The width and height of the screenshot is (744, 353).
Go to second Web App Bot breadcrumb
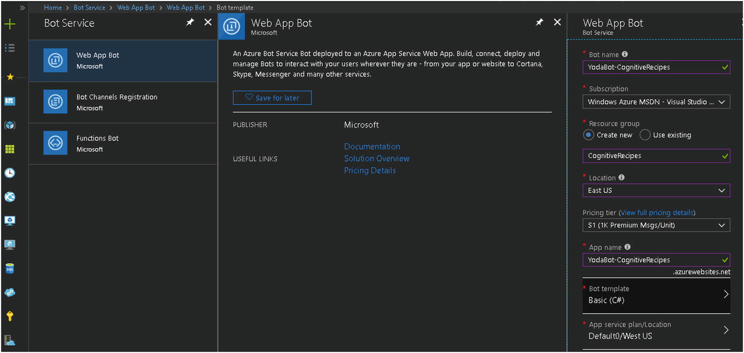coord(186,8)
